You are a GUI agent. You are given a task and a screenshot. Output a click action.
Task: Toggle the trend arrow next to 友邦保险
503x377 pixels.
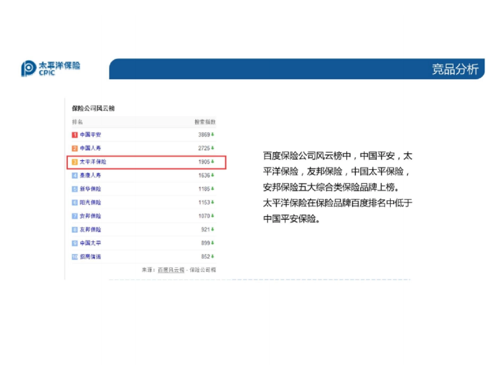click(213, 229)
